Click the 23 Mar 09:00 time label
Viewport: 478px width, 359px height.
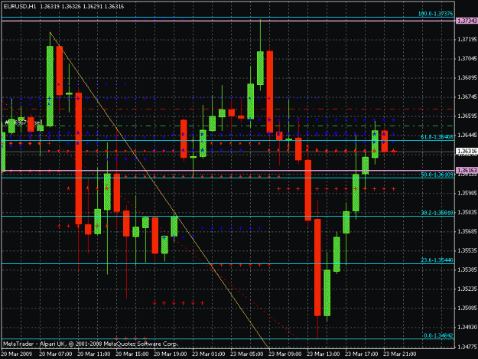tap(285, 354)
